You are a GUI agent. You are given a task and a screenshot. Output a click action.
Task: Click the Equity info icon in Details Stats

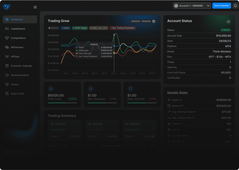click(180, 100)
